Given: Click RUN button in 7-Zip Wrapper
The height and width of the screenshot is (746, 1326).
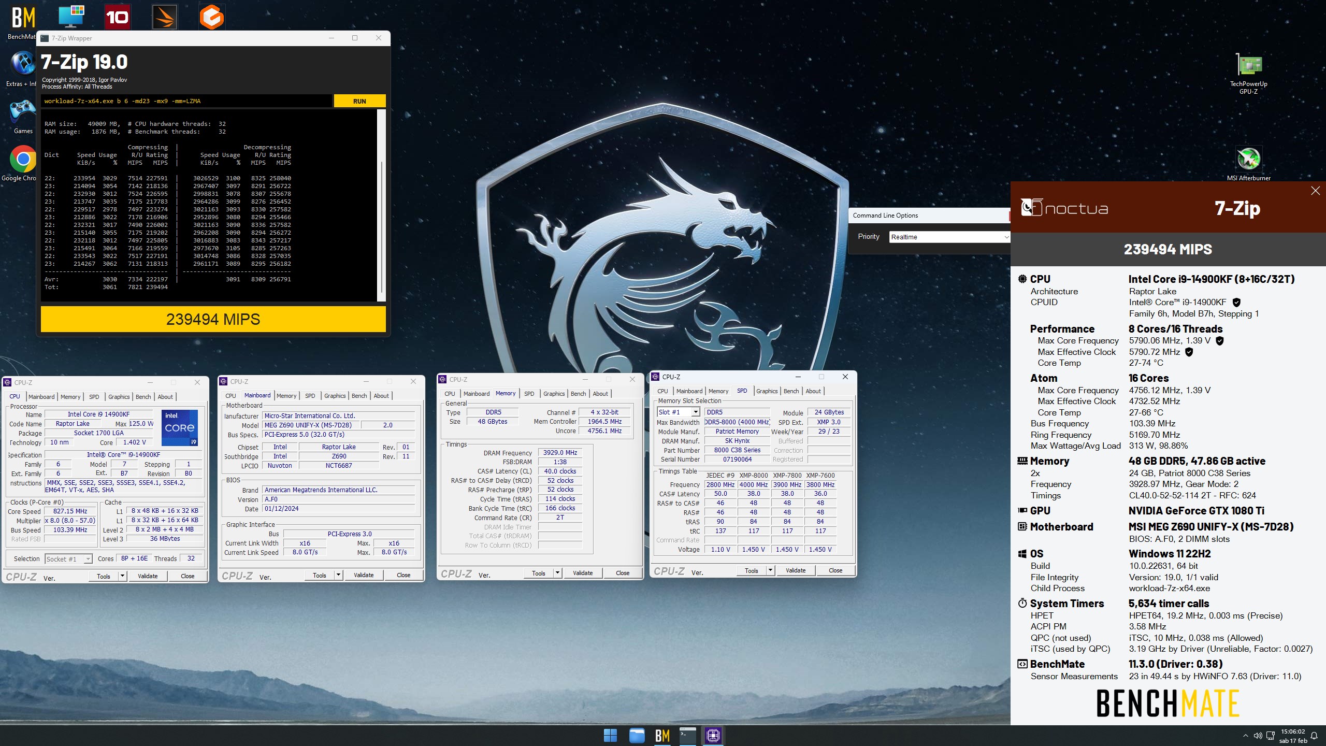Looking at the screenshot, I should pyautogui.click(x=359, y=101).
